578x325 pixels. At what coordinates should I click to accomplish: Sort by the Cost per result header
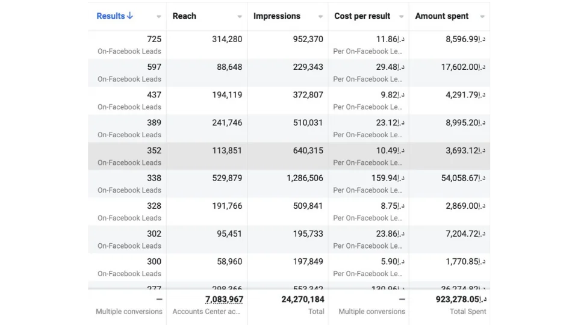pyautogui.click(x=362, y=16)
